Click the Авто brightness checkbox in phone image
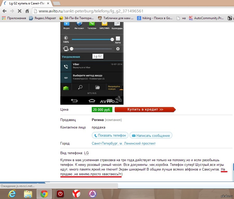This screenshot has width=234, height=199. 118,39
